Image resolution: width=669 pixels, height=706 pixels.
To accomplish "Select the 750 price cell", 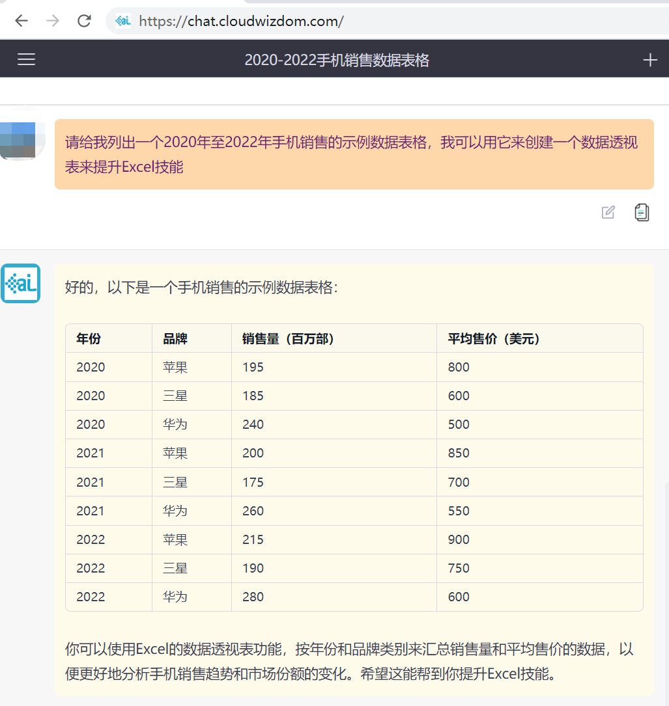I will [539, 568].
